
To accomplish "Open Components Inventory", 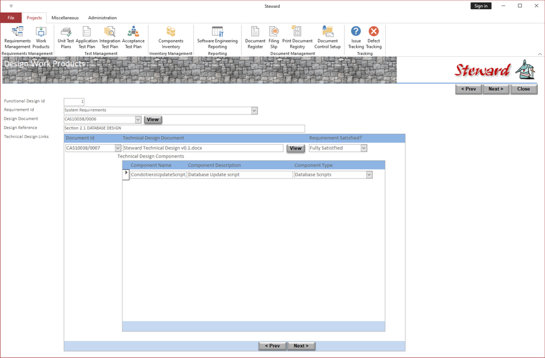I will click(x=171, y=38).
